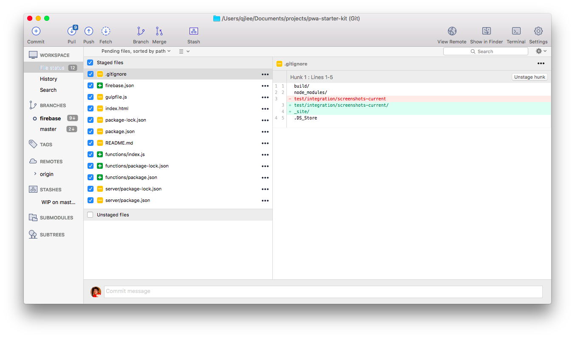Uncheck the Staged files checkbox
Screen dimensions: 575x338
[x=90, y=62]
